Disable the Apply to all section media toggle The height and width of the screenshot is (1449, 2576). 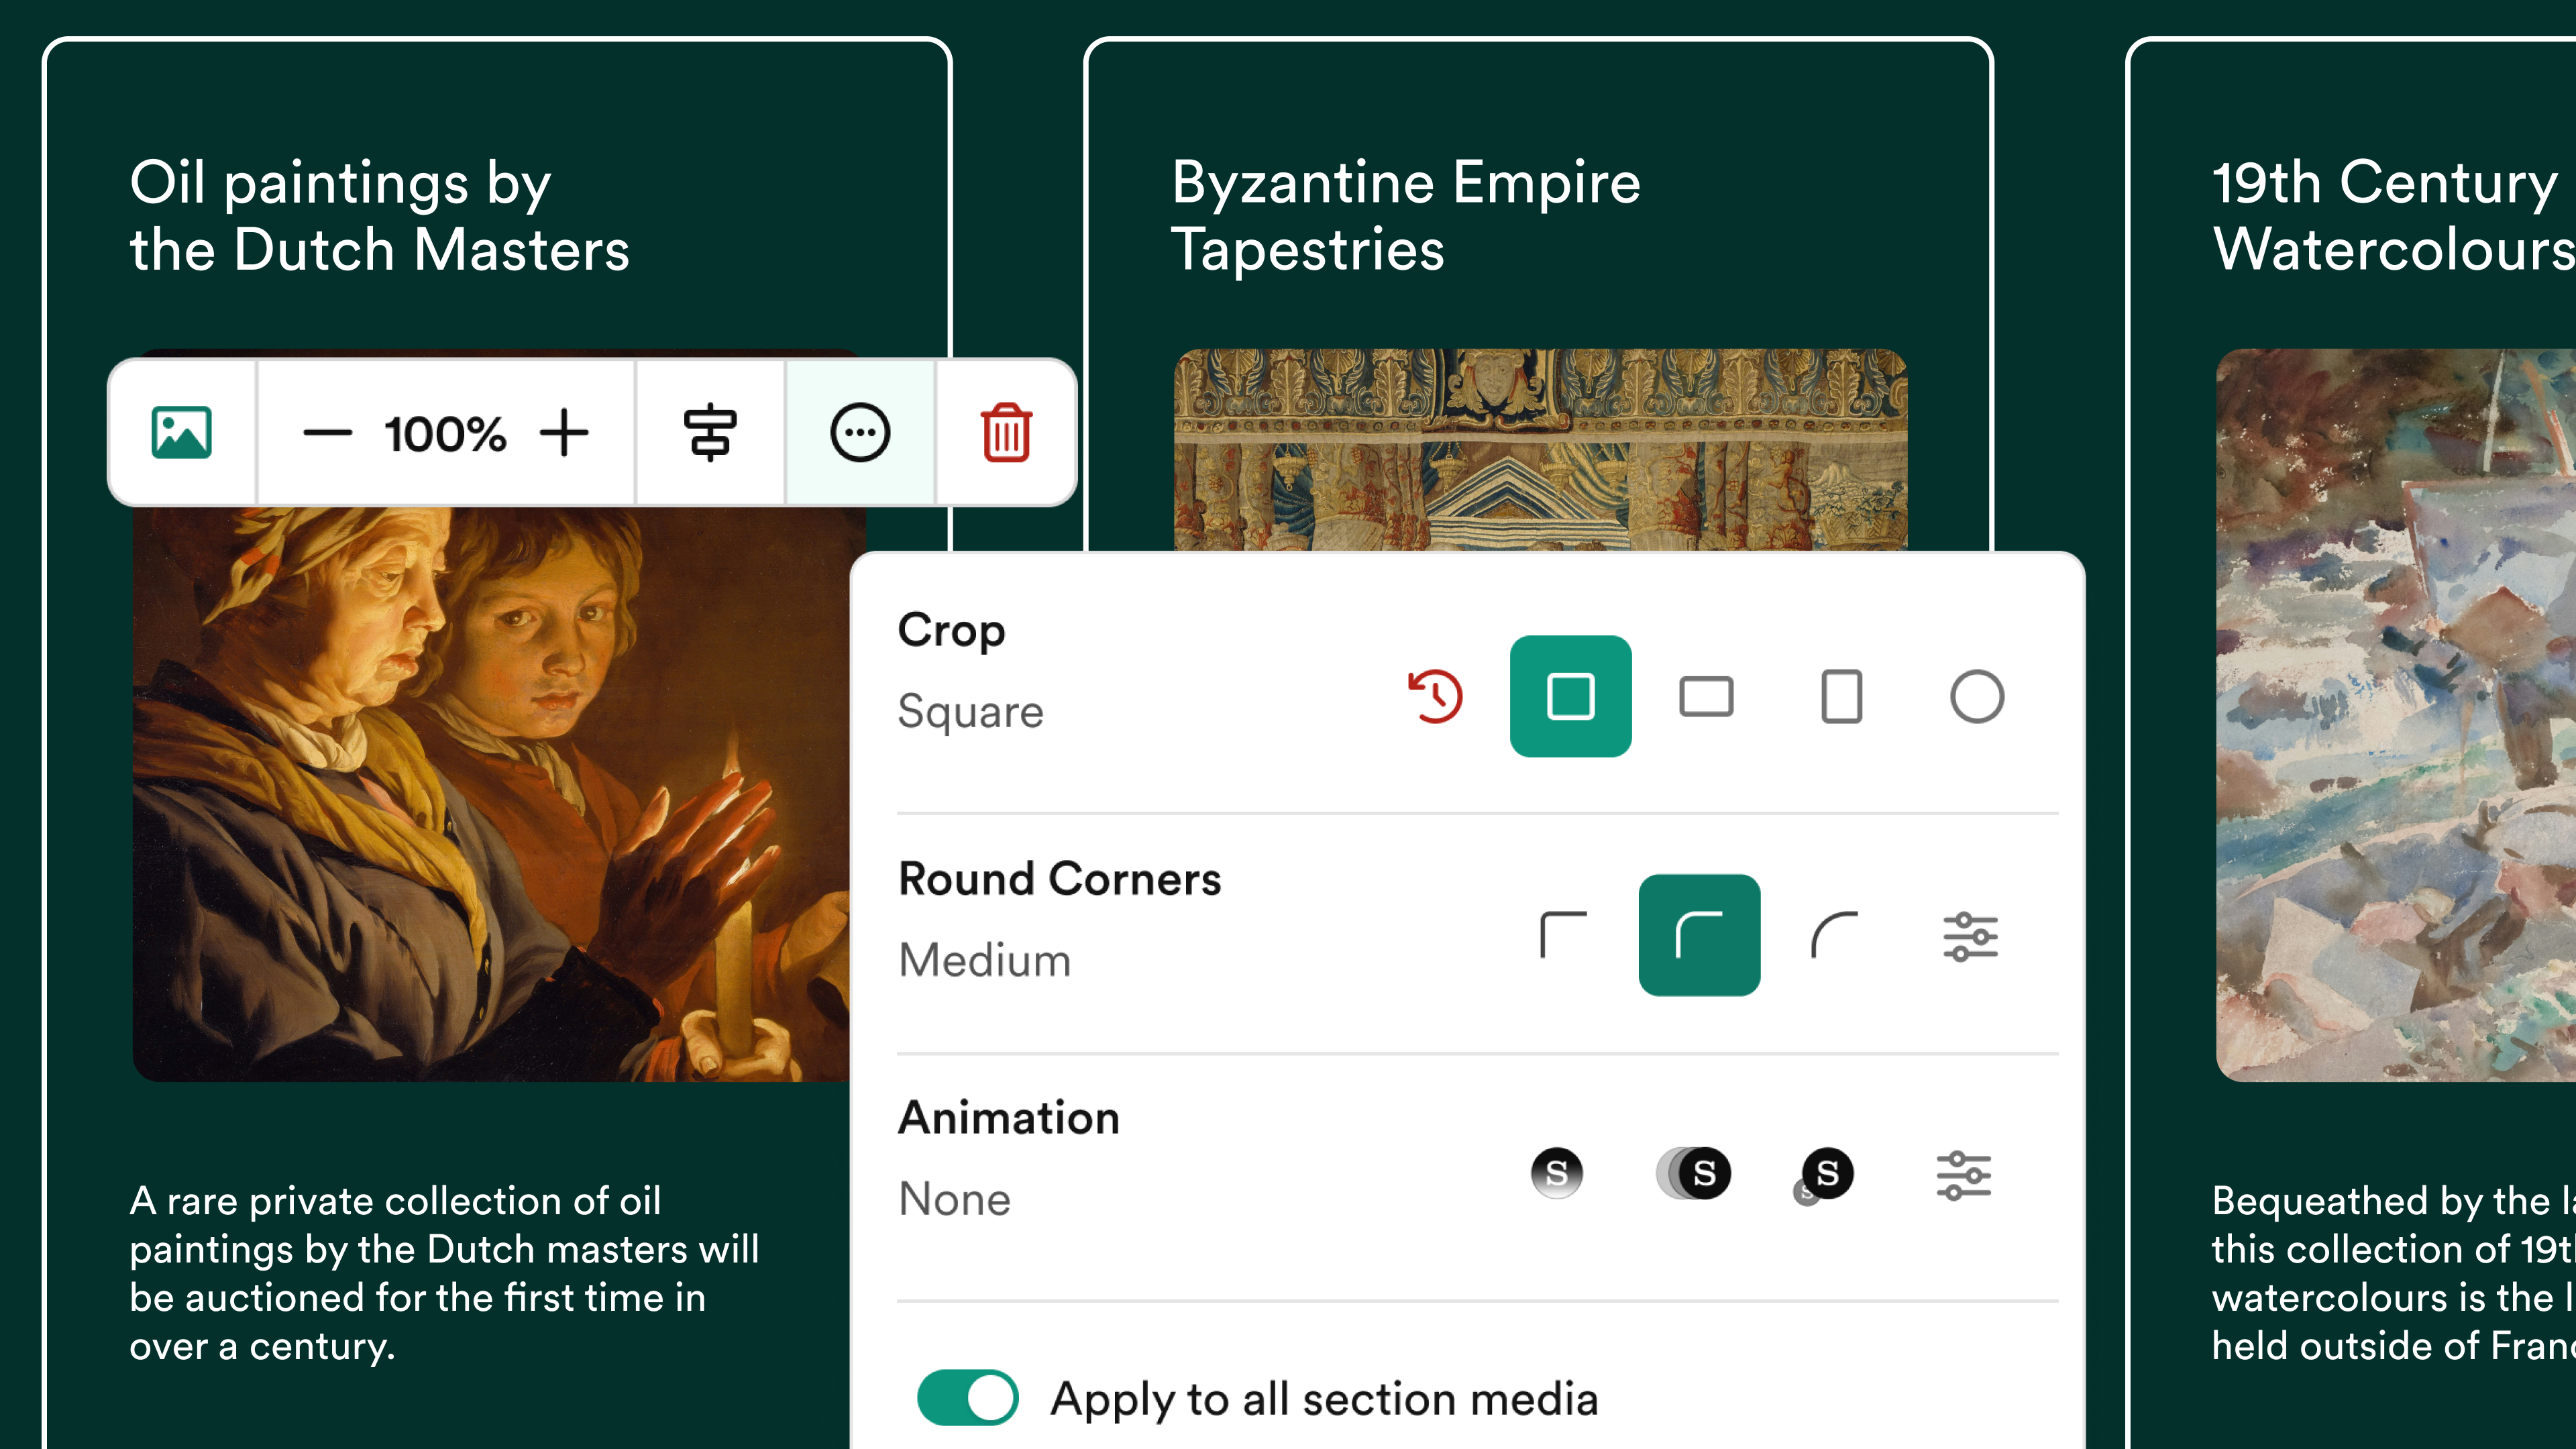(x=965, y=1398)
